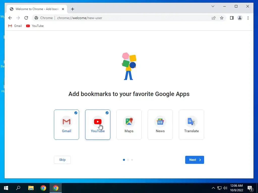Reload the current page
Image resolution: width=258 pixels, height=193 pixels.
[x=26, y=18]
